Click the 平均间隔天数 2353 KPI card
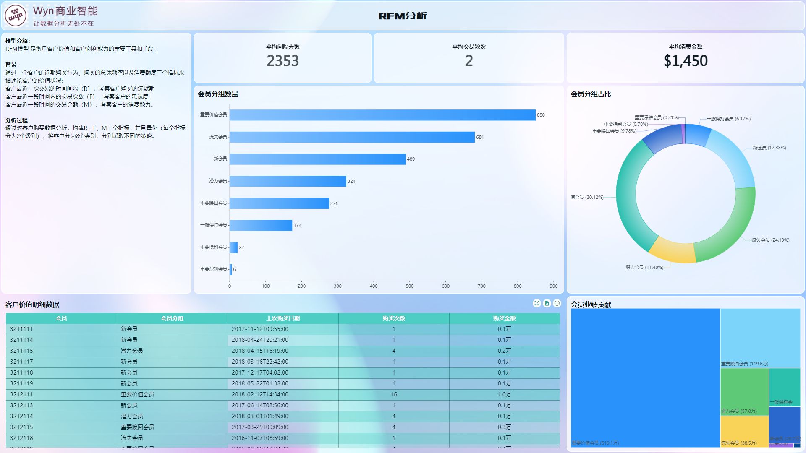Image resolution: width=806 pixels, height=453 pixels. tap(283, 58)
